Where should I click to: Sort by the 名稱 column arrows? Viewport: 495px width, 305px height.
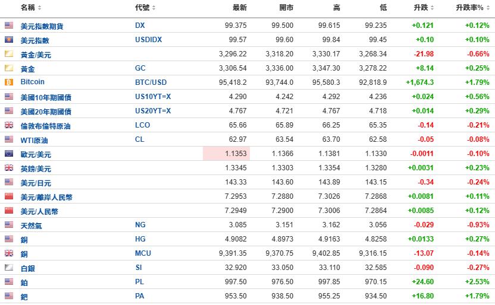coord(40,8)
